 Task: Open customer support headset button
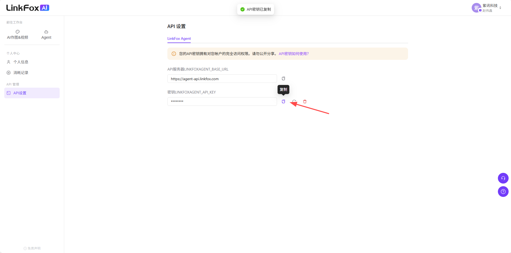pos(503,178)
